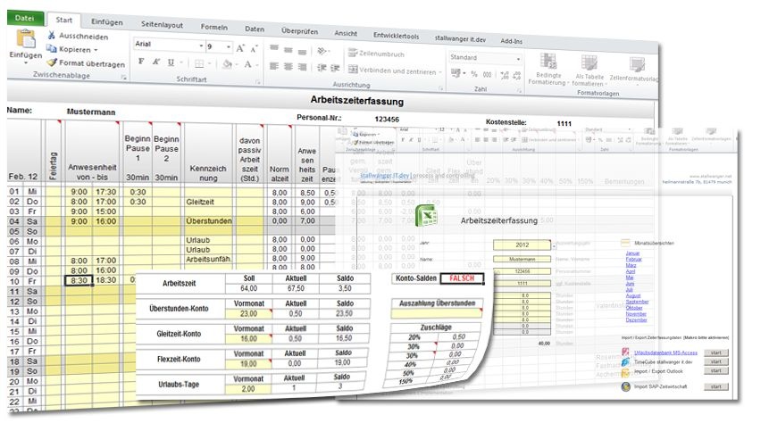Open Schriftart group dialog launcher
The image size is (769, 423).
point(258,82)
